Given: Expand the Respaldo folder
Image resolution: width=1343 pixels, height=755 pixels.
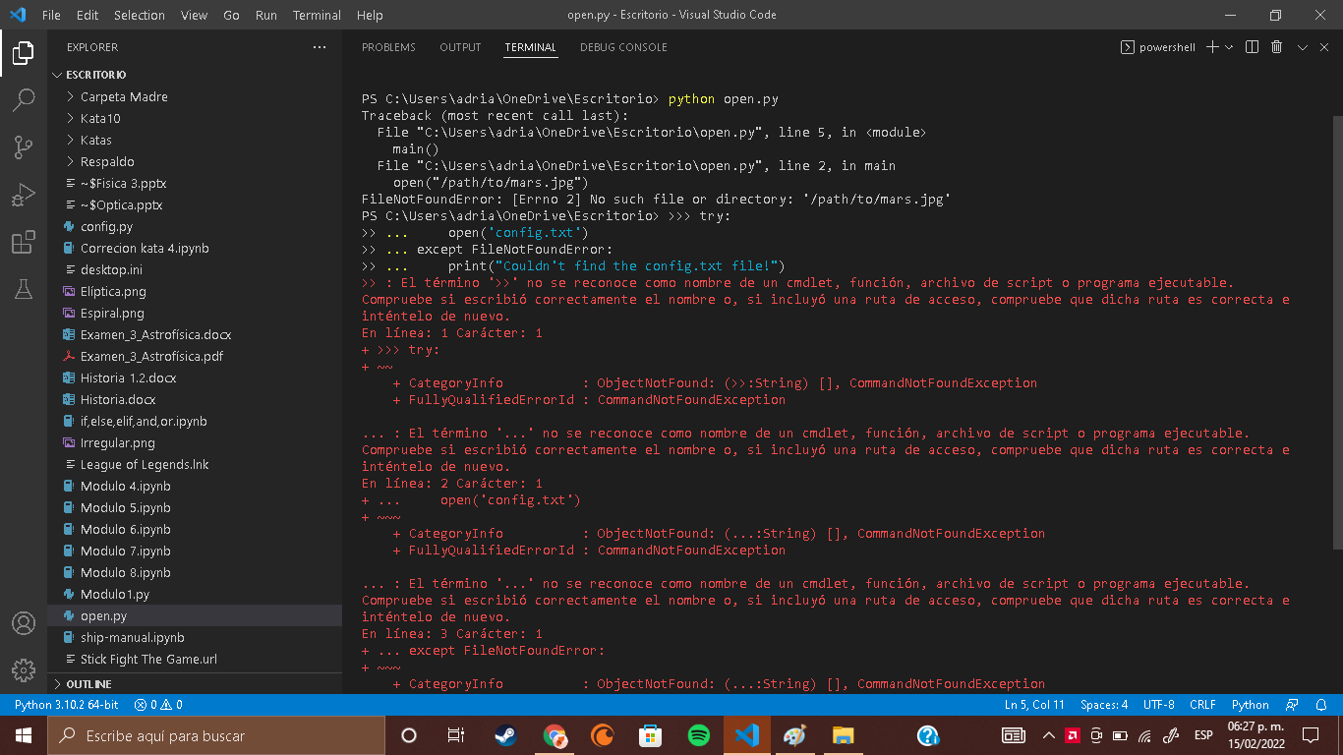Looking at the screenshot, I should click(195, 161).
